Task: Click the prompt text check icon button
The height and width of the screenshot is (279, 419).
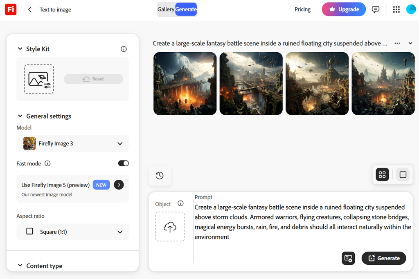Action: point(348,258)
